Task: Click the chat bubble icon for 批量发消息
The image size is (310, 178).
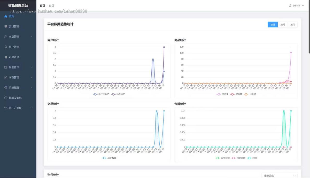Action: click(6, 98)
